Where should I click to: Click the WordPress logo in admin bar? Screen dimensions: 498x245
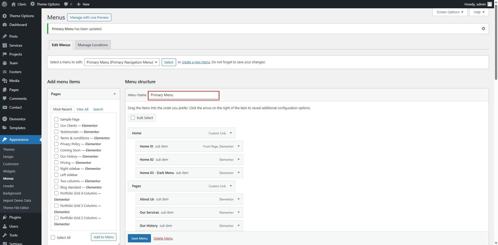[4, 4]
